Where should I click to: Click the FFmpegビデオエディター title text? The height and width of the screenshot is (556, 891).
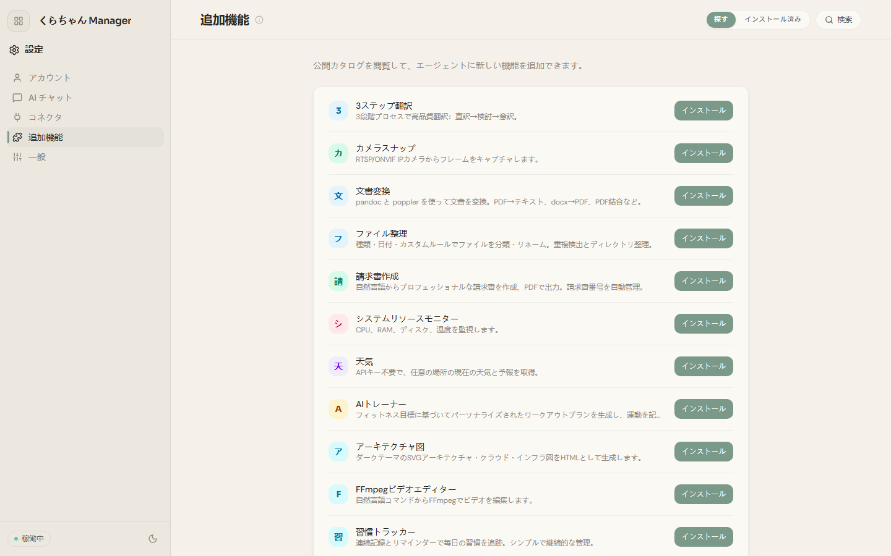click(x=406, y=489)
